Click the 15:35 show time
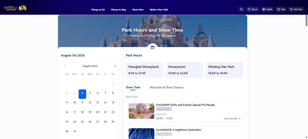308x139 pixels. (x=170, y=119)
